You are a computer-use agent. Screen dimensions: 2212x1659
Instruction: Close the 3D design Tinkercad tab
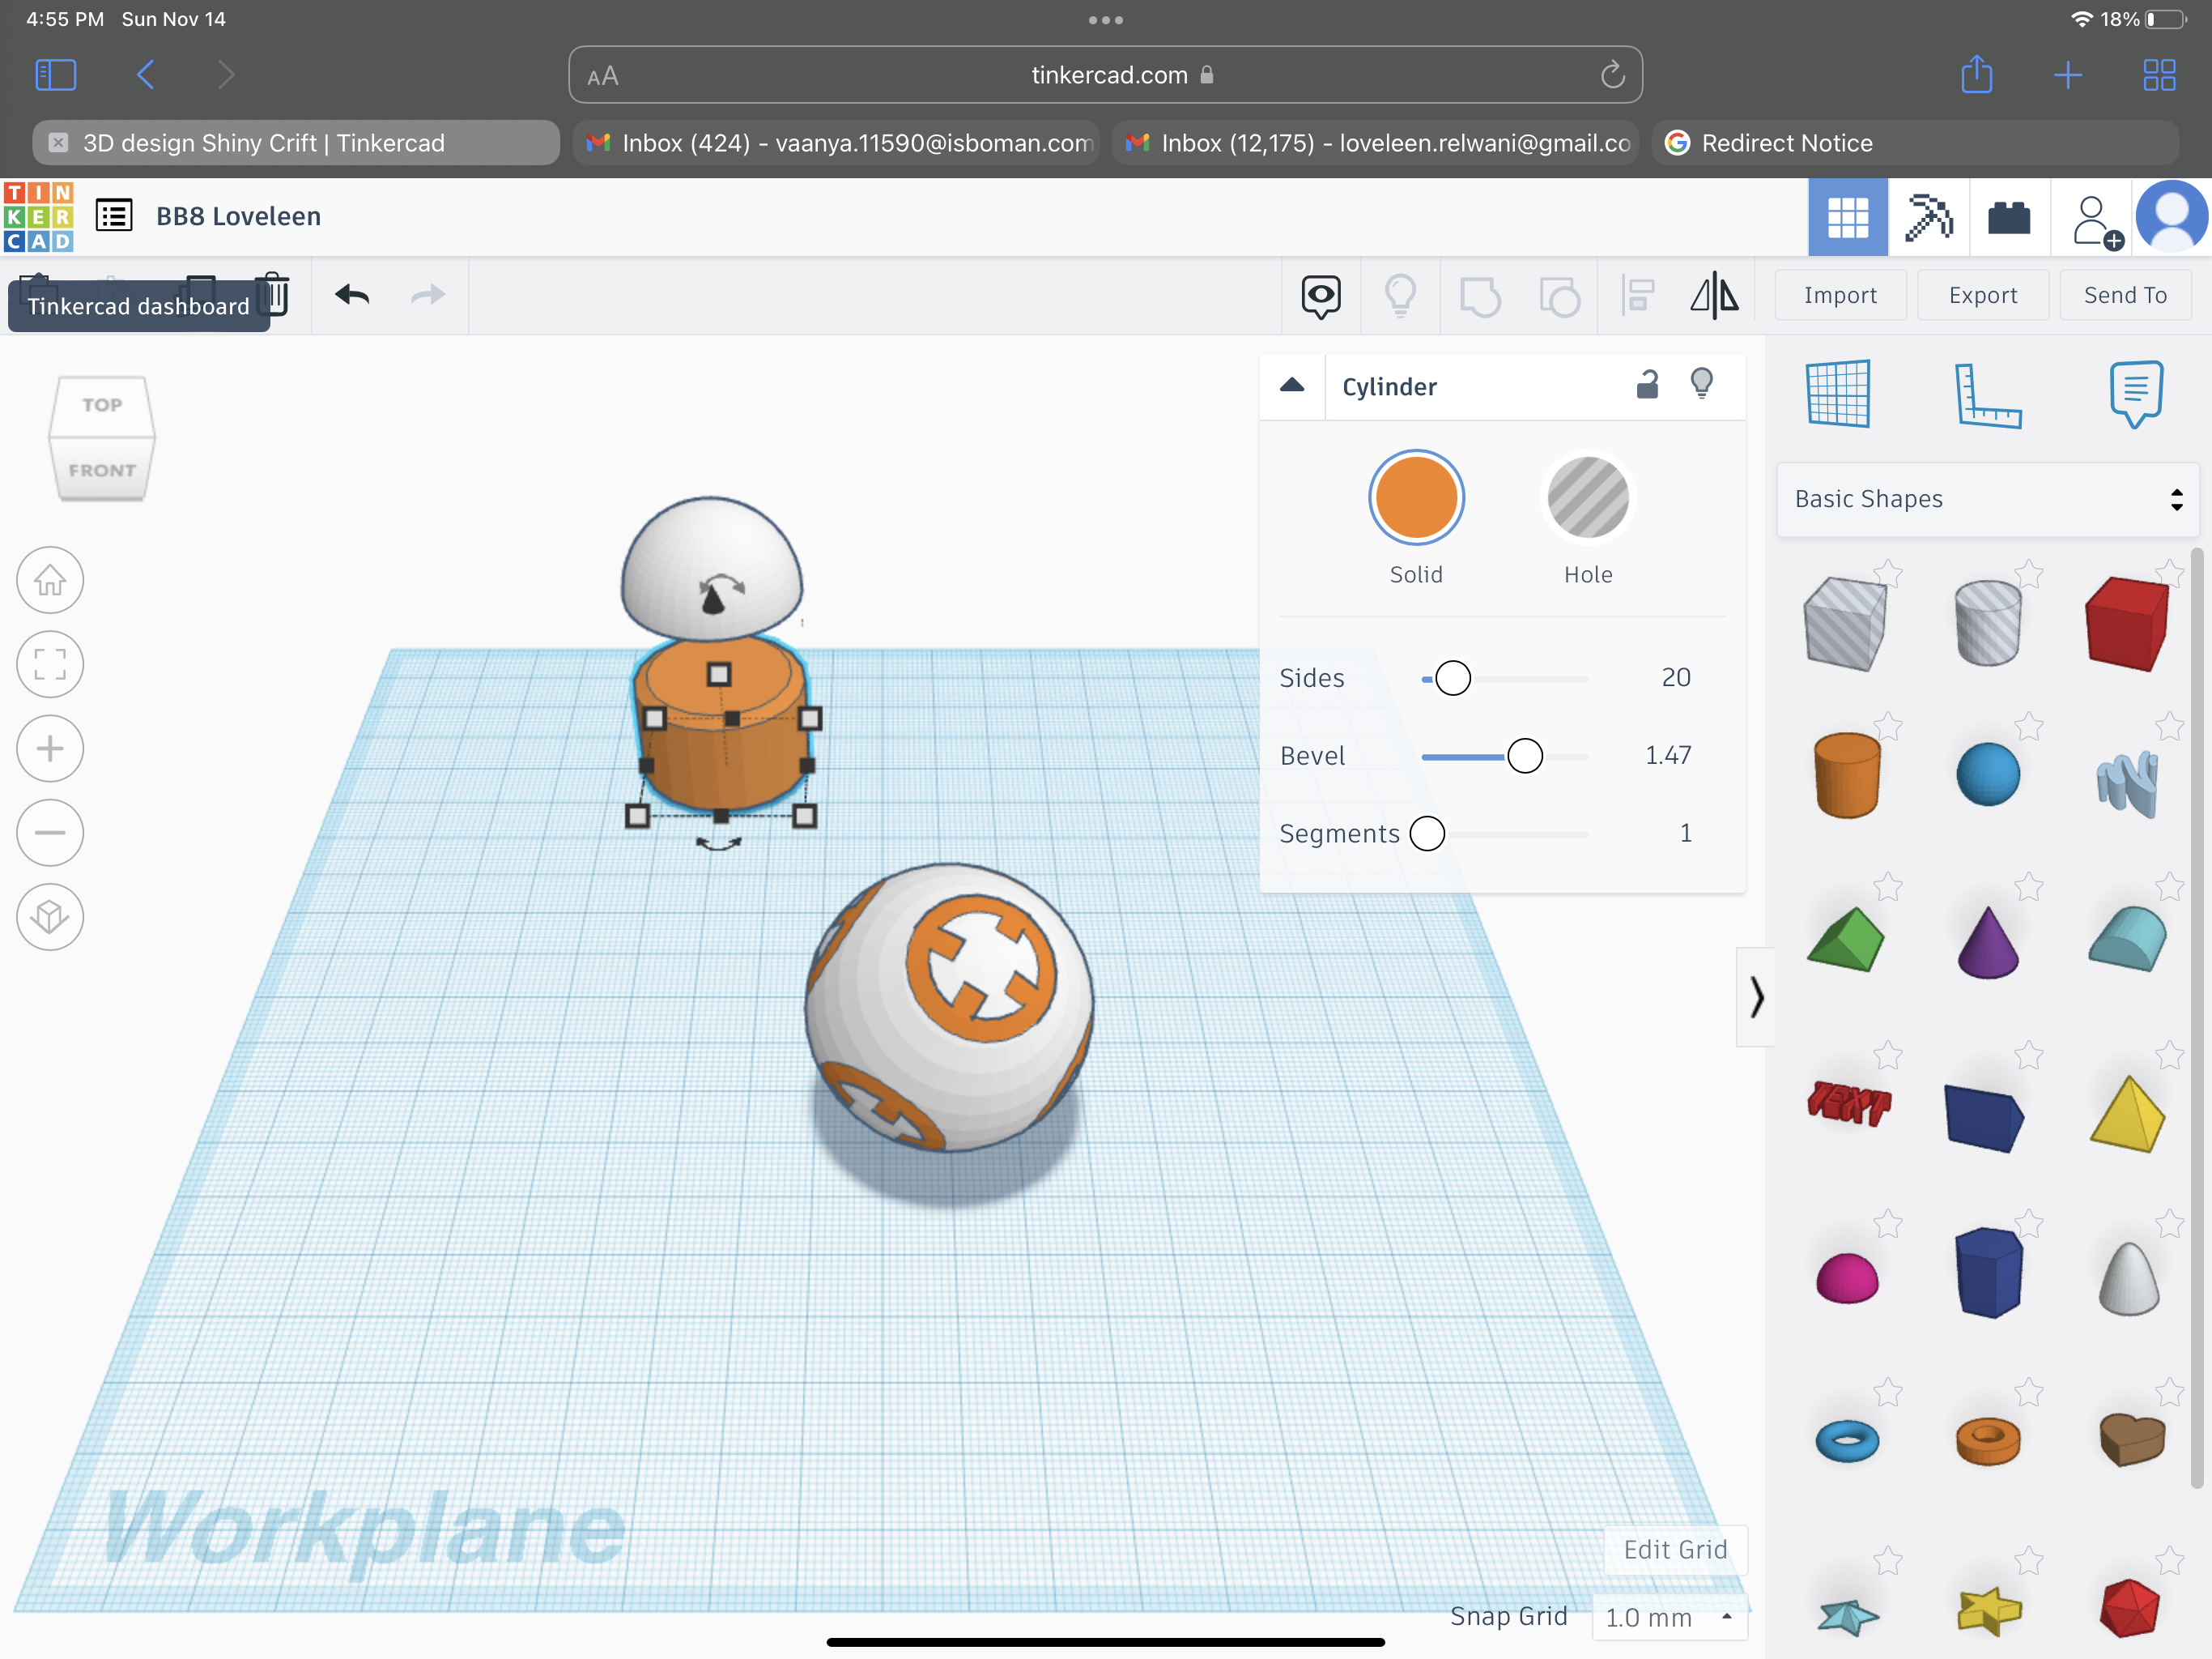tap(58, 143)
